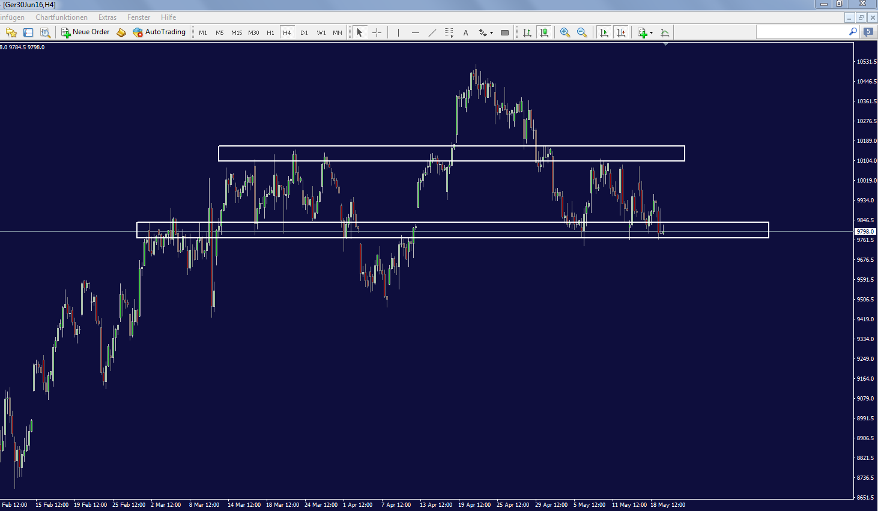Screen dimensions: 878x511
Task: Open the Market Watch star icon
Action: [x=11, y=32]
